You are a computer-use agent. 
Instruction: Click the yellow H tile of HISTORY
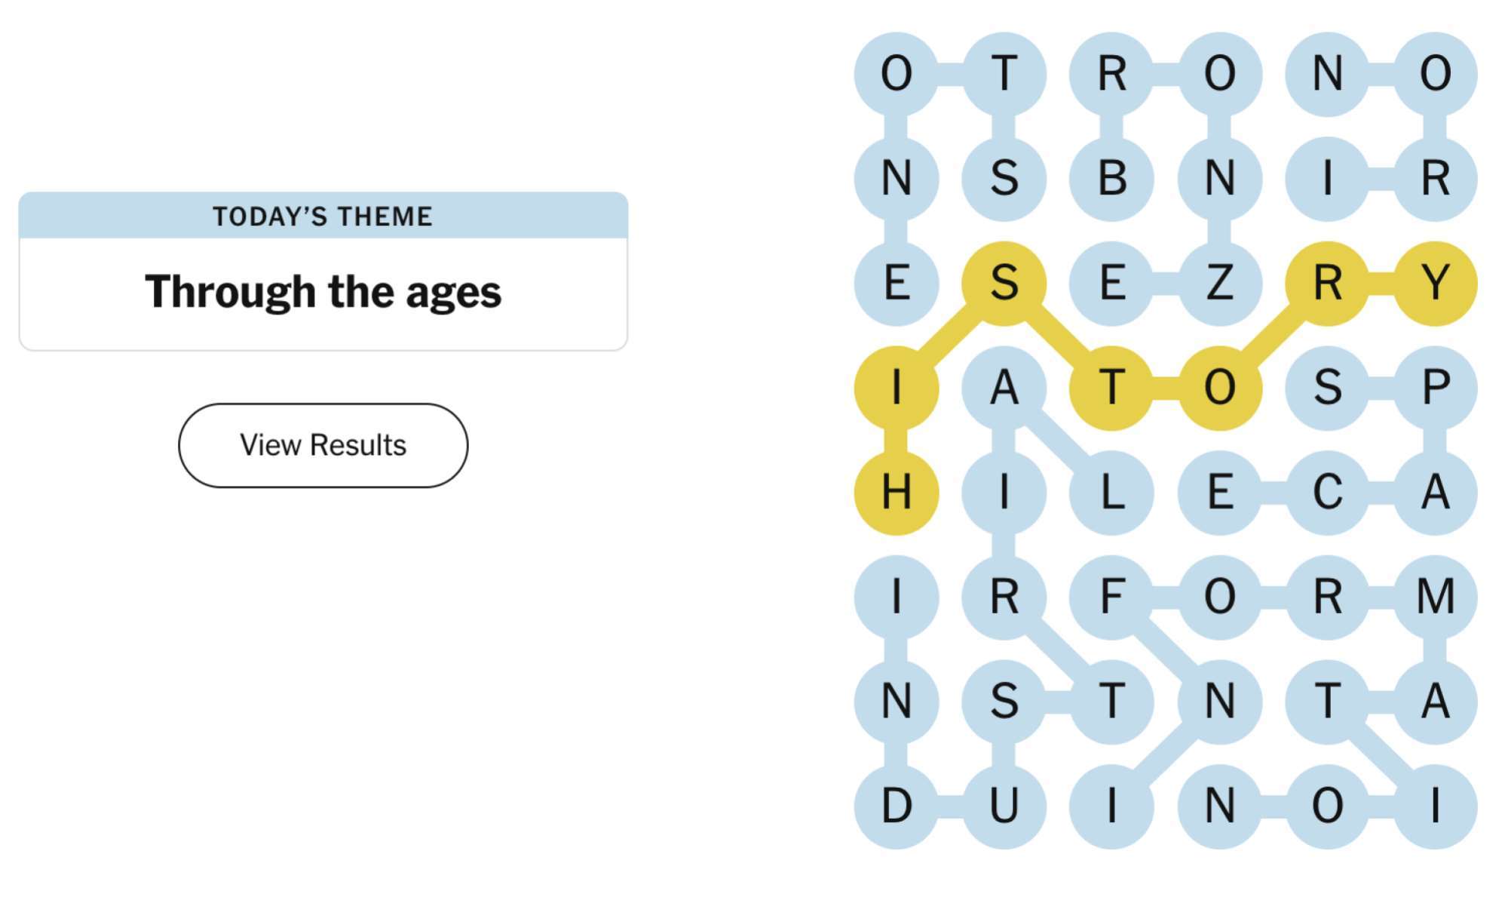click(896, 491)
